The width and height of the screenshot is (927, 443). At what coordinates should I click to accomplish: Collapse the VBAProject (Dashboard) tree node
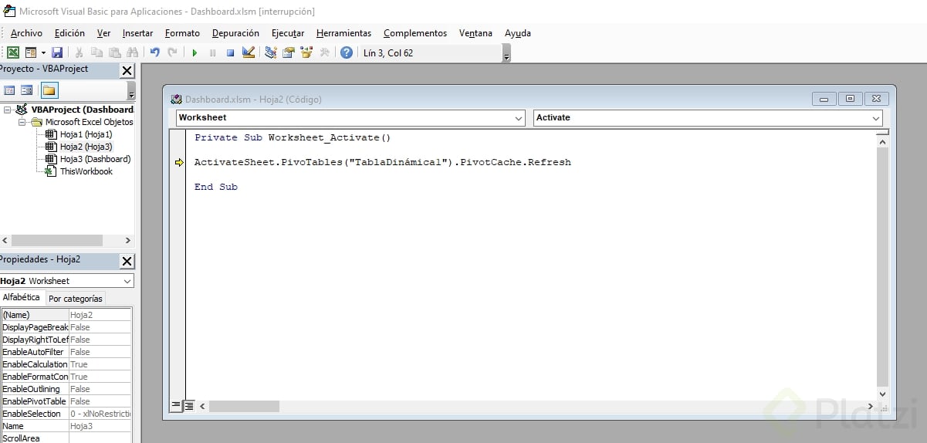(x=7, y=110)
